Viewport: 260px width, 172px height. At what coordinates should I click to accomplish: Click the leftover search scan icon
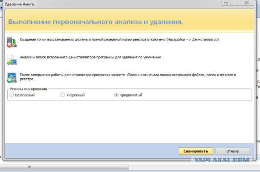click(x=12, y=77)
